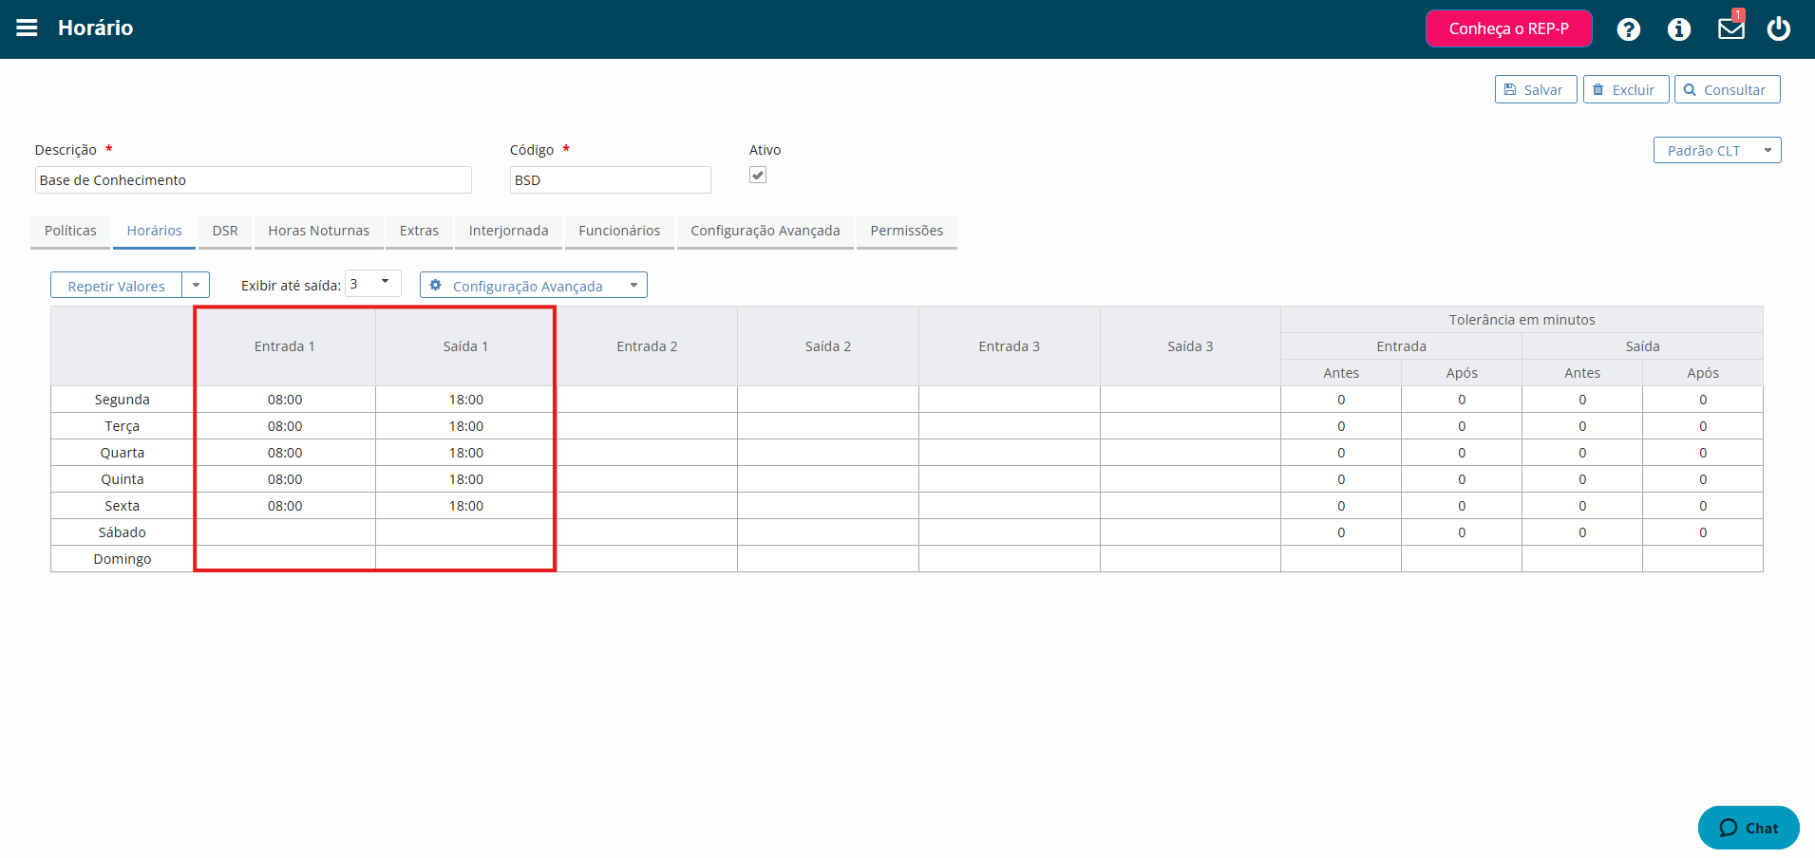Click the Excluir button
Viewport: 1815px width, 858px height.
pos(1626,89)
